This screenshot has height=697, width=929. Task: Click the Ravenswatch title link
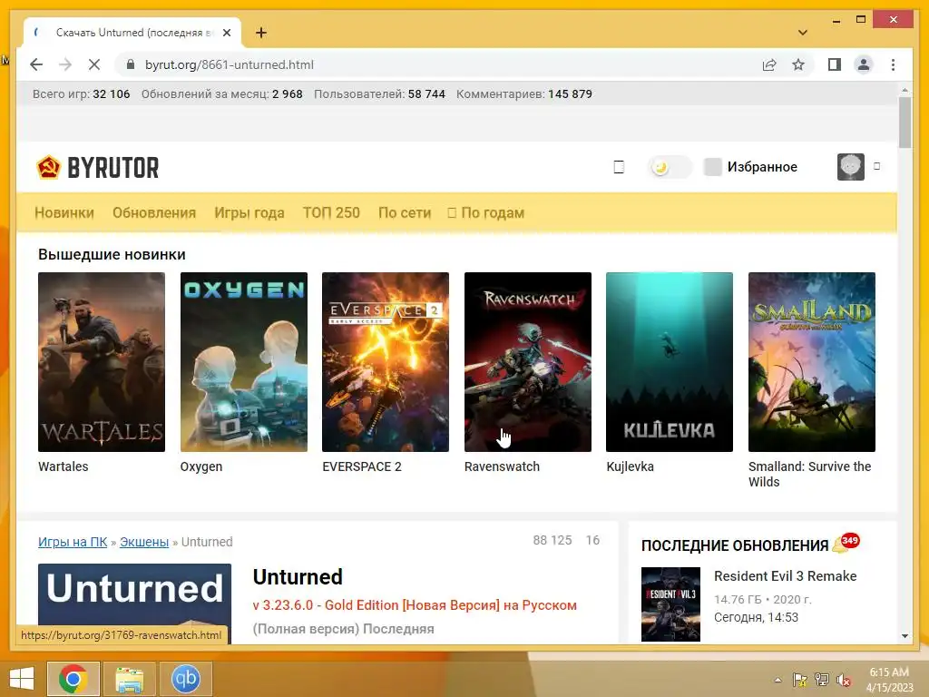[x=502, y=466]
